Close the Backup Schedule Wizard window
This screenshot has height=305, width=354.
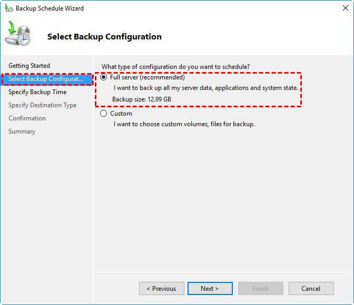tap(345, 8)
